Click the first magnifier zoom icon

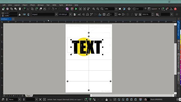94,9
